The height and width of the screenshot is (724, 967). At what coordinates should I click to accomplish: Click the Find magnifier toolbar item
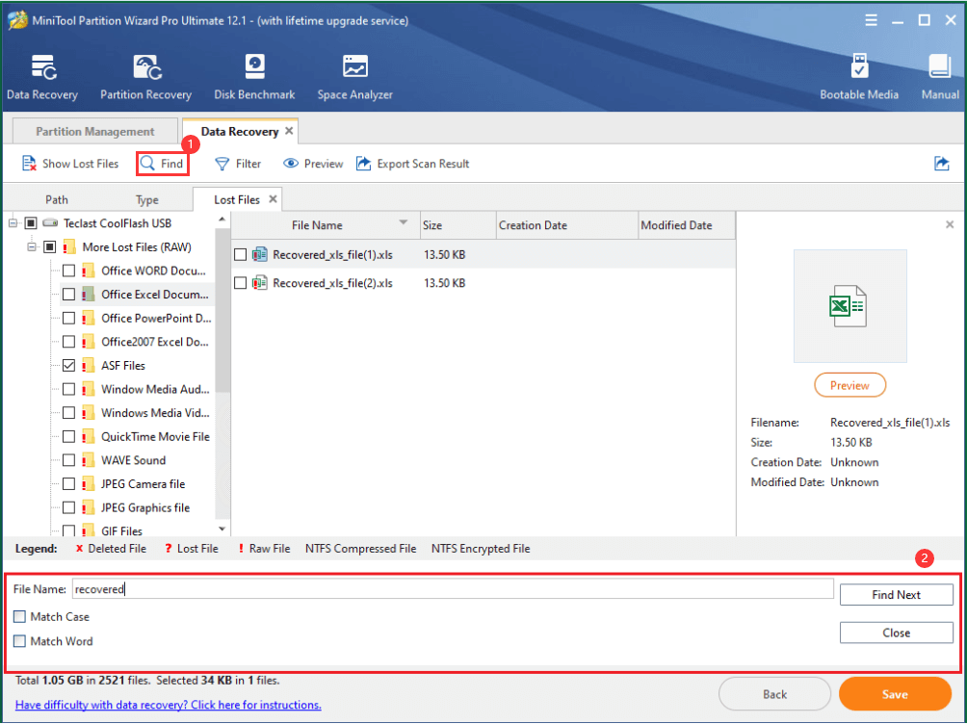coord(162,164)
